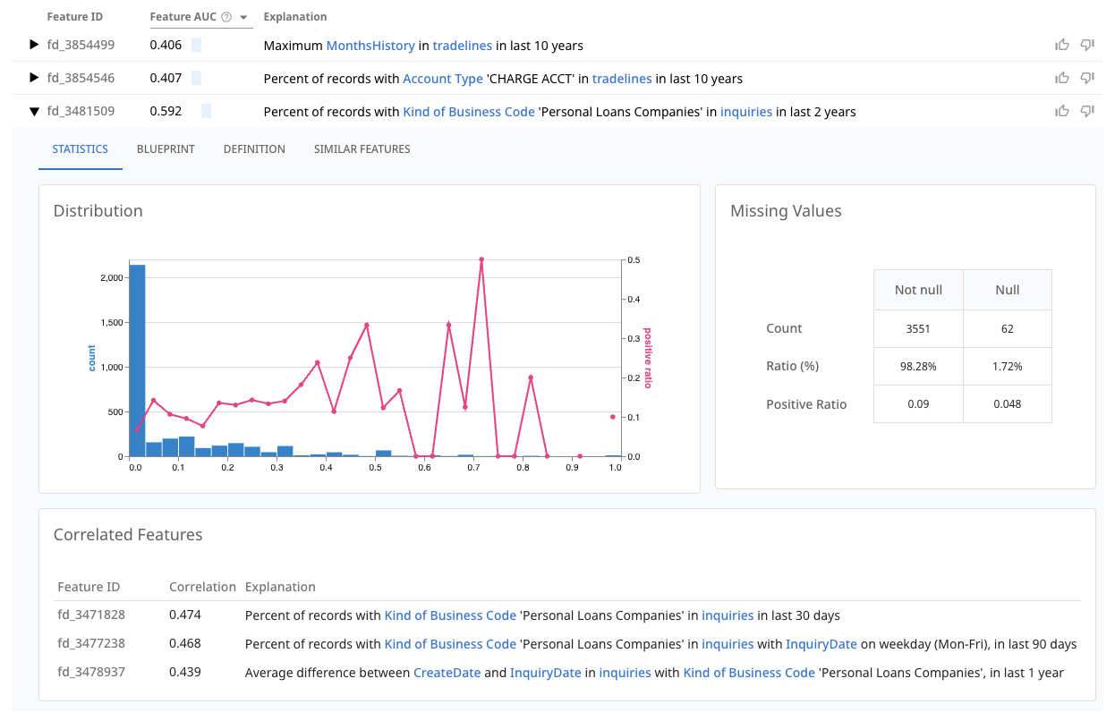This screenshot has width=1115, height=721.
Task: Expand the fd_3854546 feature row
Action: click(x=32, y=78)
